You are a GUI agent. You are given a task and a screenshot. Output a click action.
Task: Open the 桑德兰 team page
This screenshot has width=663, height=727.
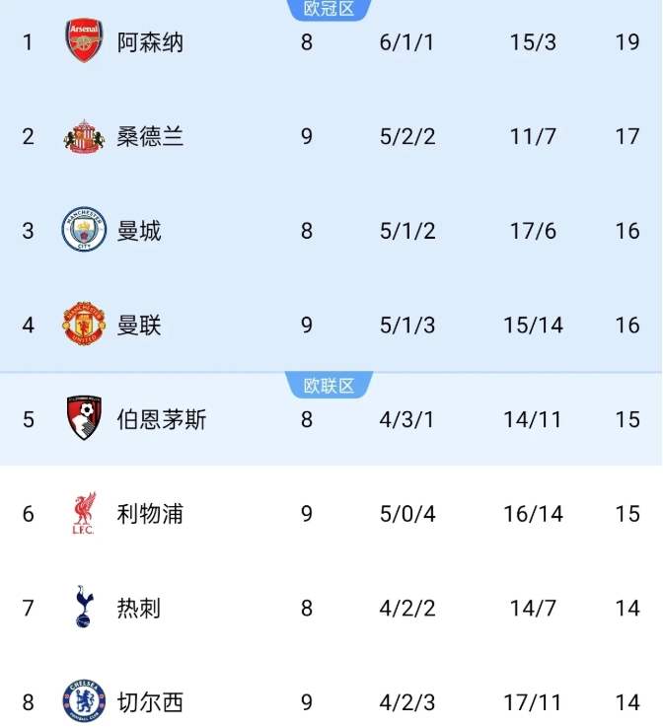click(150, 137)
